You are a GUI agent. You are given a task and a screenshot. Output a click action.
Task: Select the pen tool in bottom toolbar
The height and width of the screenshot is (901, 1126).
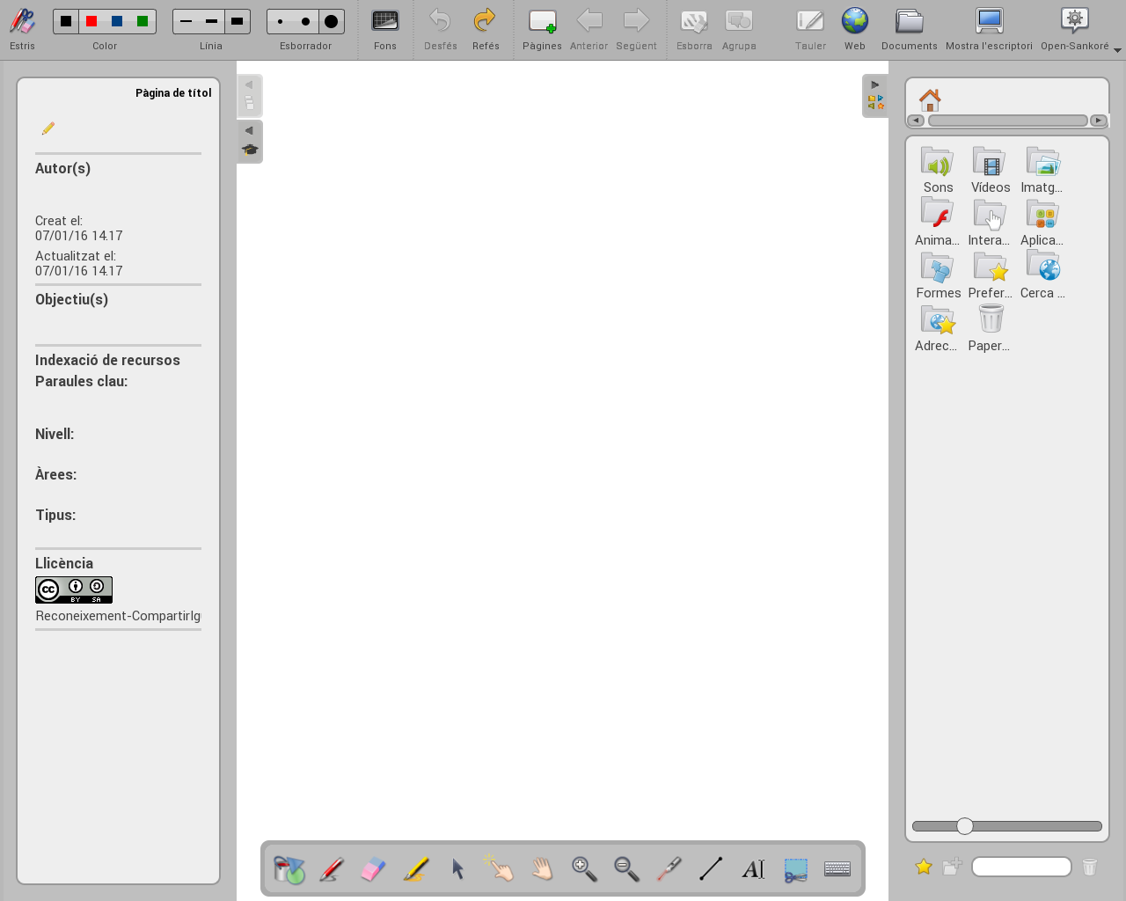331,869
